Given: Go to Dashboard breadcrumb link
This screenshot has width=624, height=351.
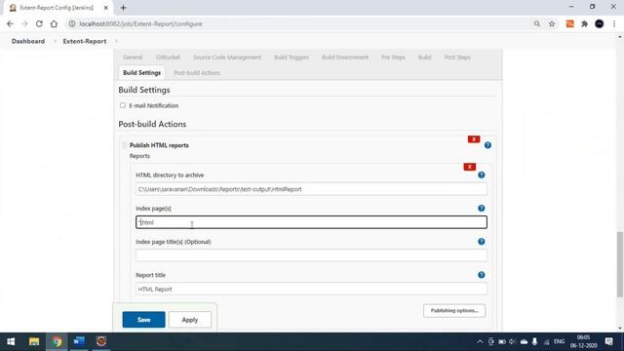Looking at the screenshot, I should [x=28, y=41].
